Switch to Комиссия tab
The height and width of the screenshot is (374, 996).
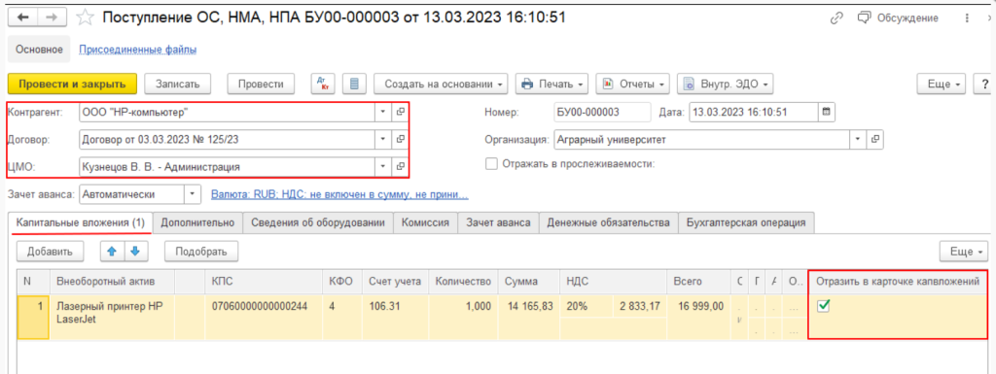tap(426, 222)
